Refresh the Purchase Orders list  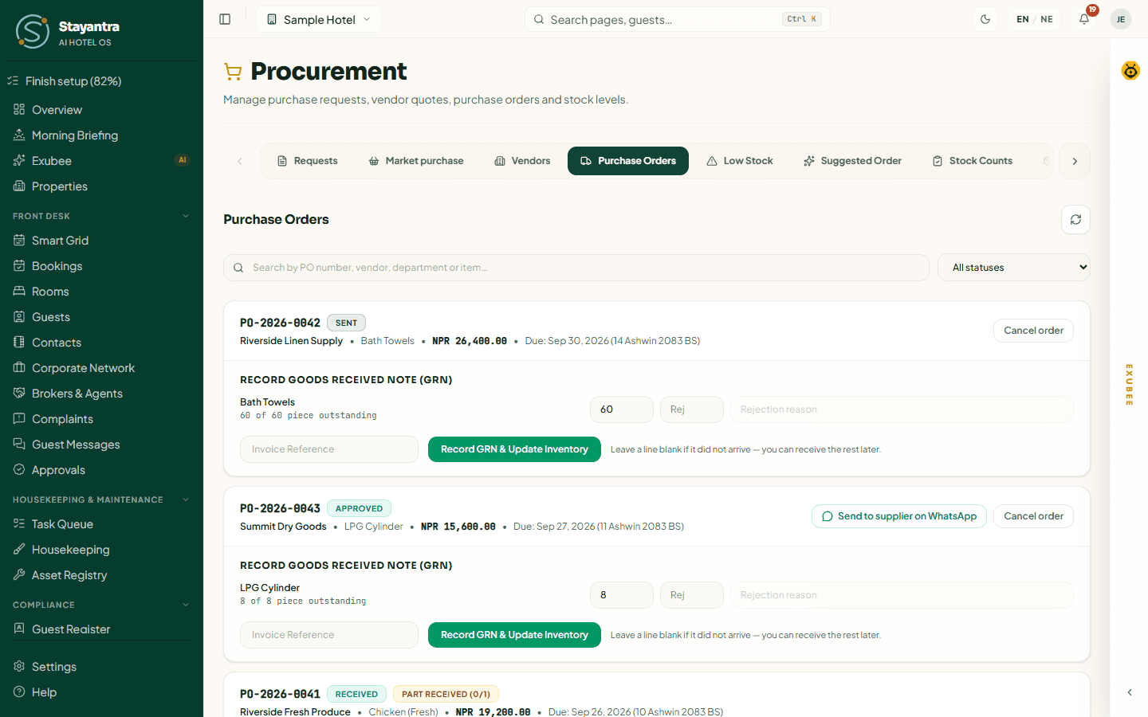tap(1075, 220)
